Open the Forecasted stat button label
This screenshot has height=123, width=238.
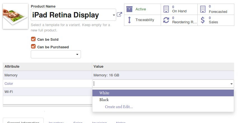click(x=218, y=12)
